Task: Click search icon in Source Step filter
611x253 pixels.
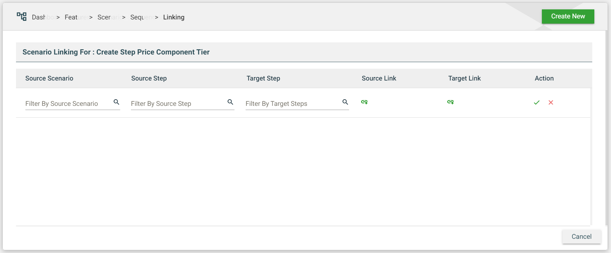Action: tap(230, 102)
